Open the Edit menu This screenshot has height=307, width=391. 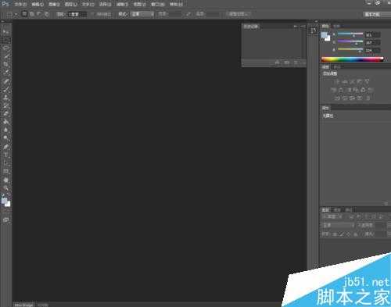[38, 5]
